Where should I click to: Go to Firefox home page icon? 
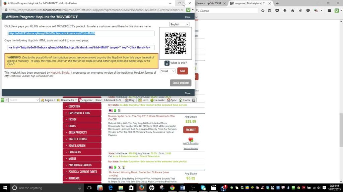[x=292, y=10]
